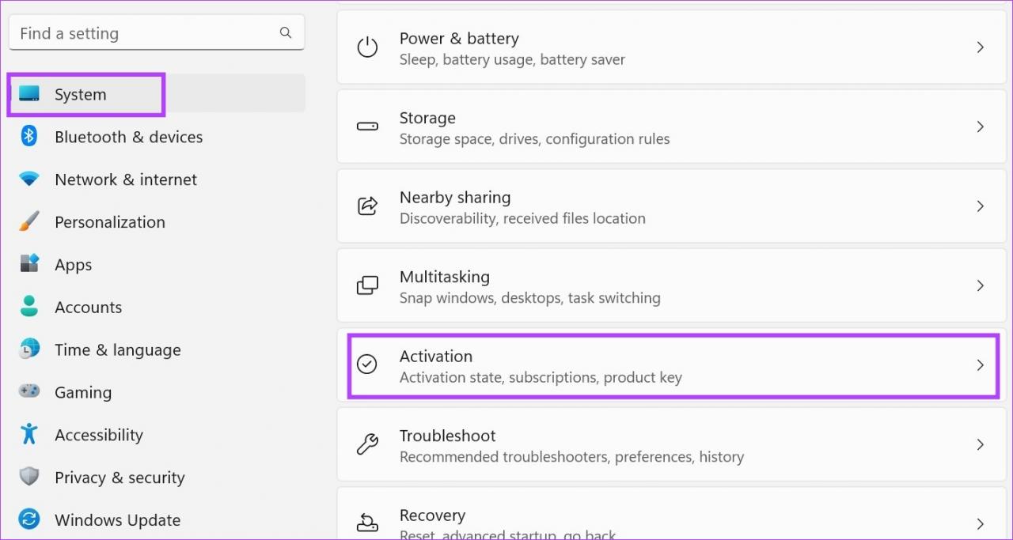The height and width of the screenshot is (540, 1013).
Task: Focus the Find a setting field
Action: (x=142, y=33)
